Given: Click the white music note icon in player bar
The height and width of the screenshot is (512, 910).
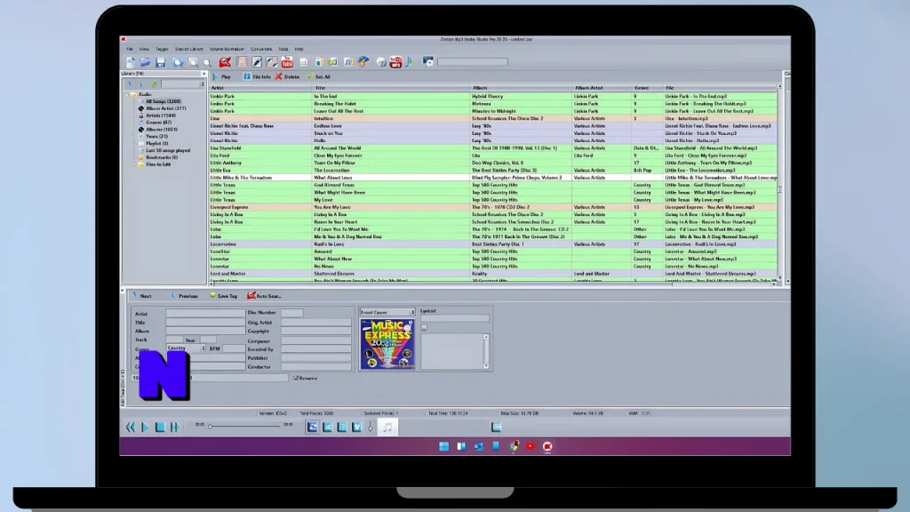Looking at the screenshot, I should point(387,428).
